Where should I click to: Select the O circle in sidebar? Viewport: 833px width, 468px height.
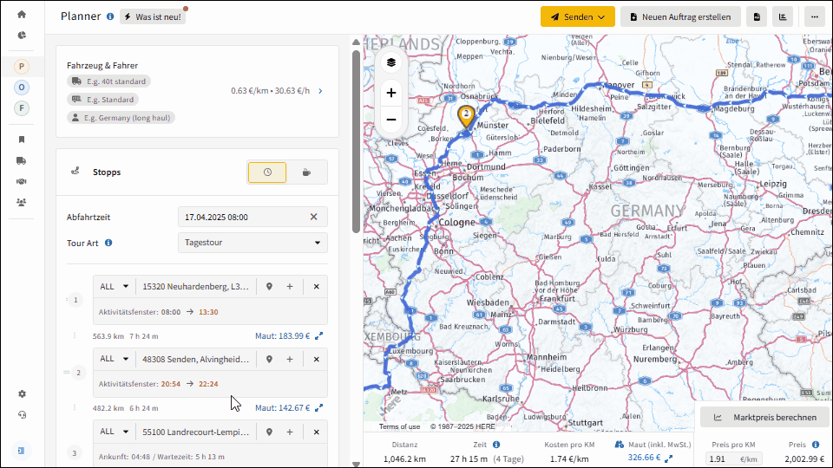(21, 88)
